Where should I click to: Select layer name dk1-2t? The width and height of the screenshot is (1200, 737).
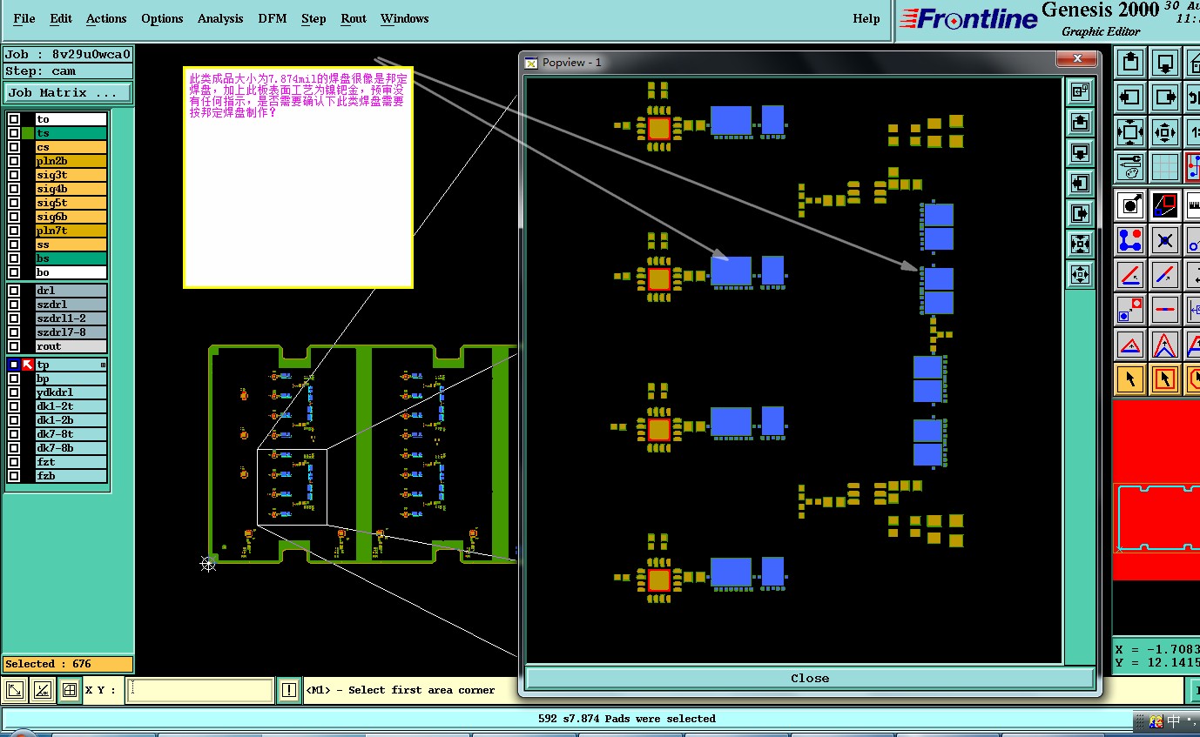[71, 406]
